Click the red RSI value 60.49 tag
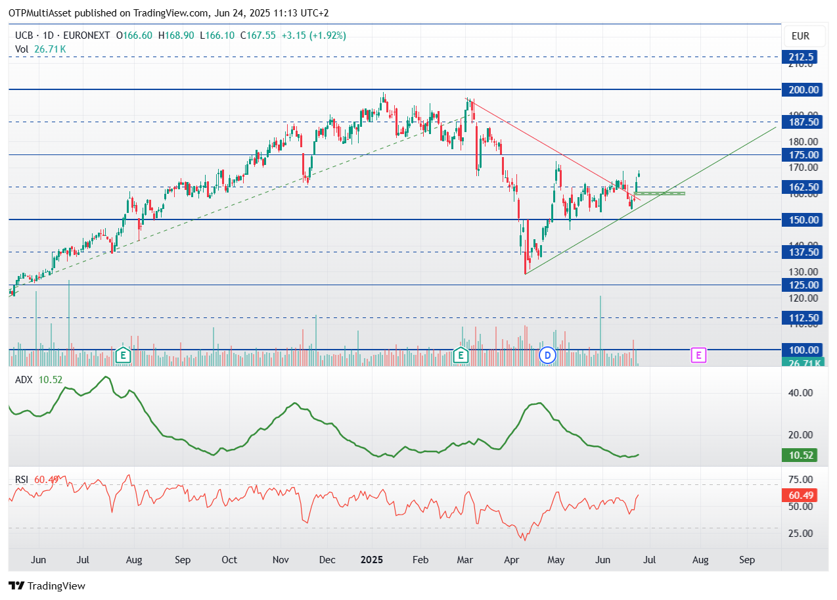837x600 pixels. tap(802, 496)
